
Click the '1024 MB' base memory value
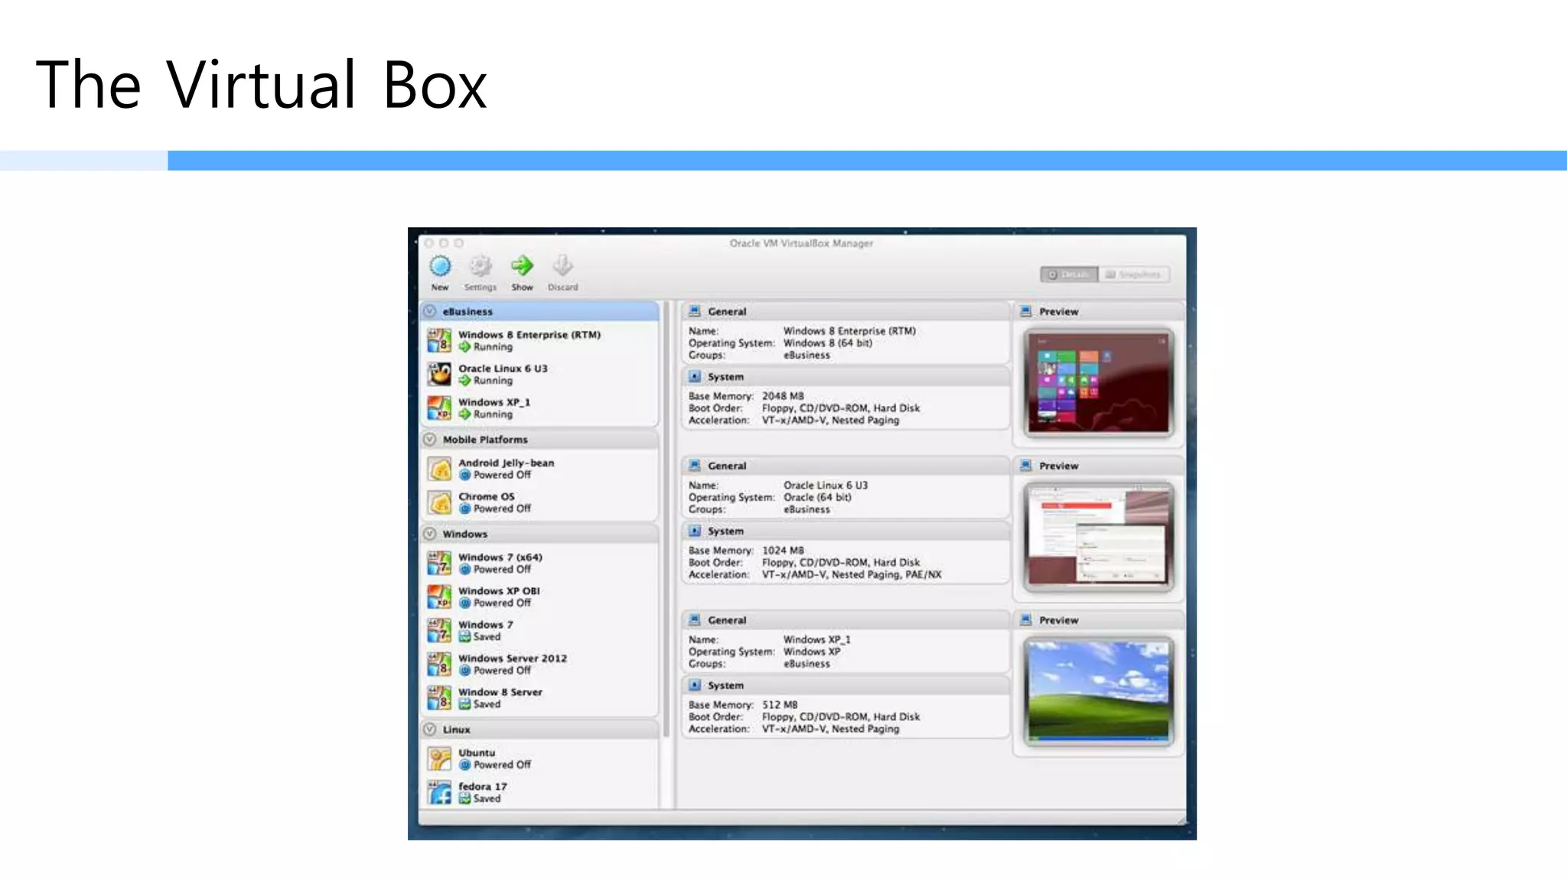click(783, 551)
